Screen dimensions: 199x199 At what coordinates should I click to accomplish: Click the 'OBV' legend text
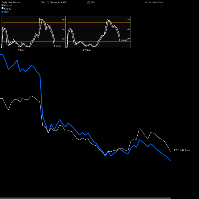(6, 12)
